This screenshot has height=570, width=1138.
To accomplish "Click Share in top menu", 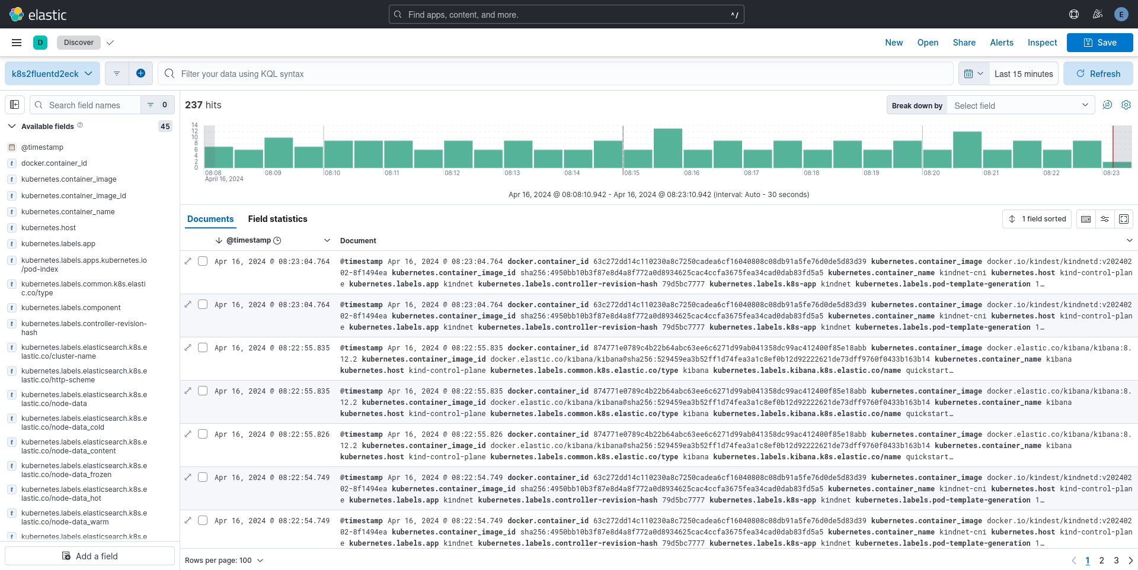I will pos(964,43).
